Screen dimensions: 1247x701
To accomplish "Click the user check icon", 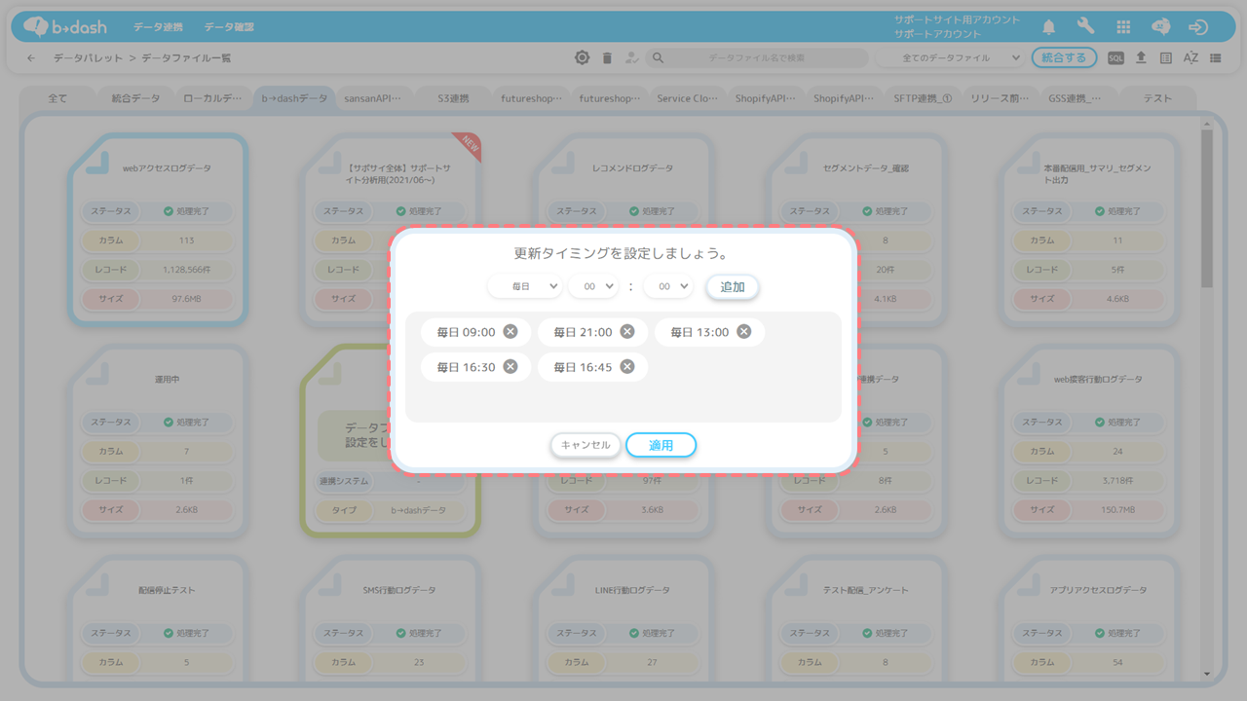I will point(632,58).
